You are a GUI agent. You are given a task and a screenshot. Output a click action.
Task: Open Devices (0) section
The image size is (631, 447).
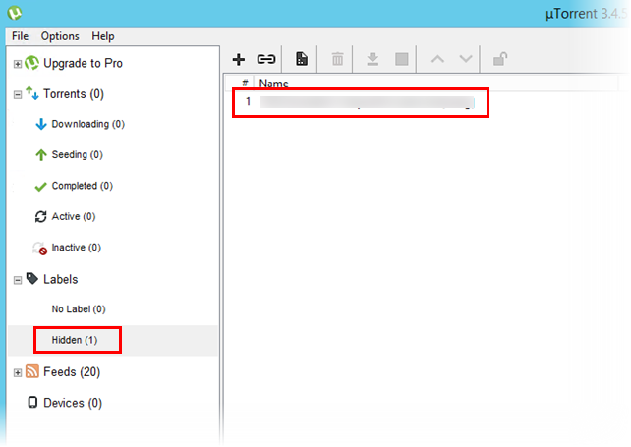point(73,403)
